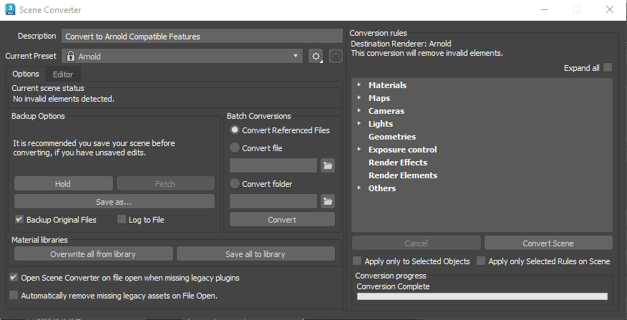
Task: Switch to the Editor tab
Action: tap(63, 74)
